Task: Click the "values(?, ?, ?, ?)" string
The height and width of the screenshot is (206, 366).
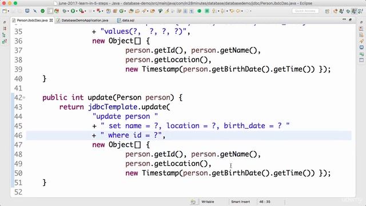Action: point(144,31)
